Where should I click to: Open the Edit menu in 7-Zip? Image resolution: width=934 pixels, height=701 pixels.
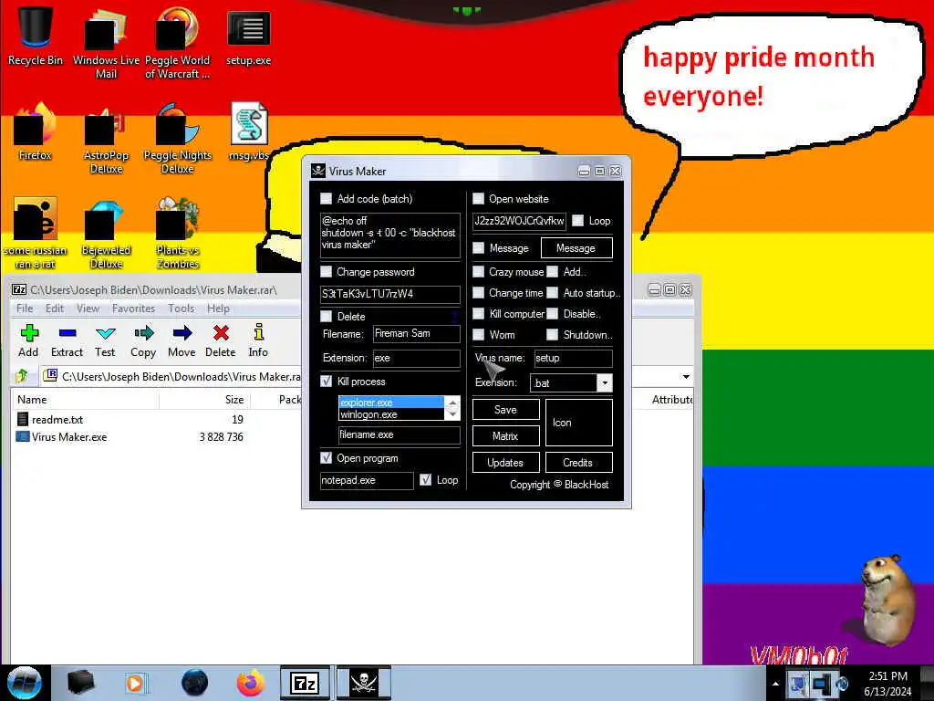54,309
